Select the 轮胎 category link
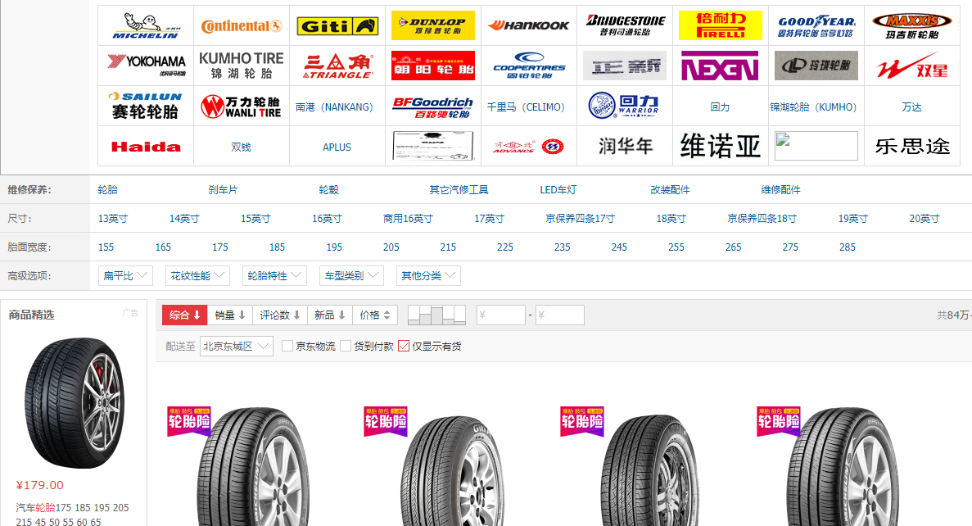Screen dimensions: 972x526 (x=108, y=190)
